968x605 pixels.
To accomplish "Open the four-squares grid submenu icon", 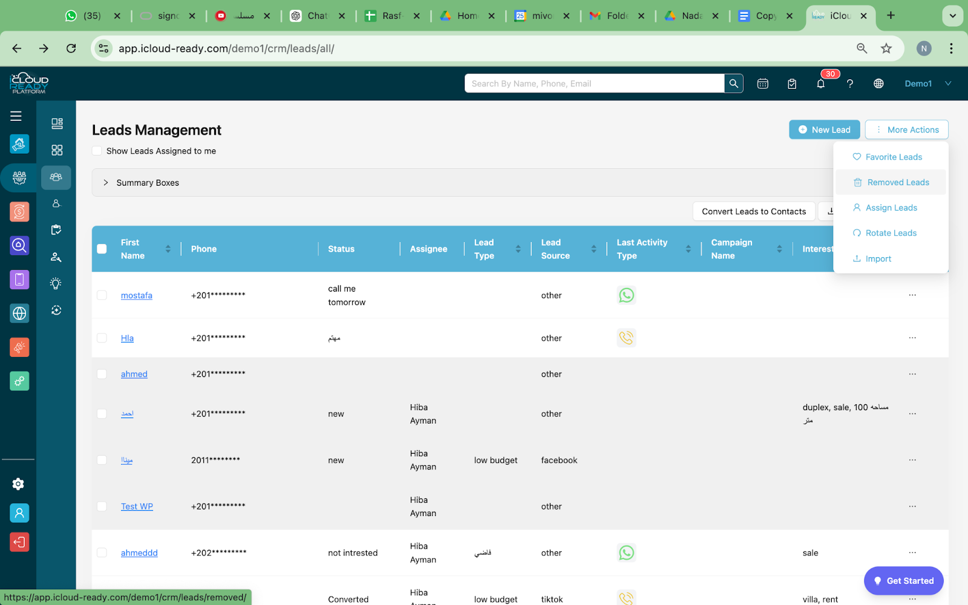I will tap(57, 150).
